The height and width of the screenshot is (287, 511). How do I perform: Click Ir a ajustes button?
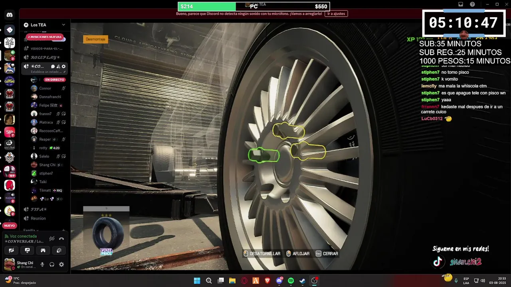[x=336, y=14]
